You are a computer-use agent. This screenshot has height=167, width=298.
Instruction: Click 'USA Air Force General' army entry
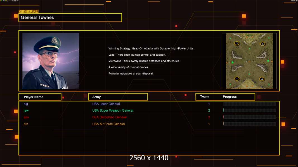pyautogui.click(x=108, y=124)
